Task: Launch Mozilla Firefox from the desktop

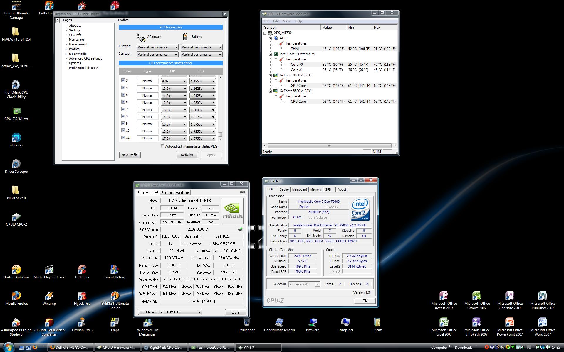Action: [x=16, y=298]
